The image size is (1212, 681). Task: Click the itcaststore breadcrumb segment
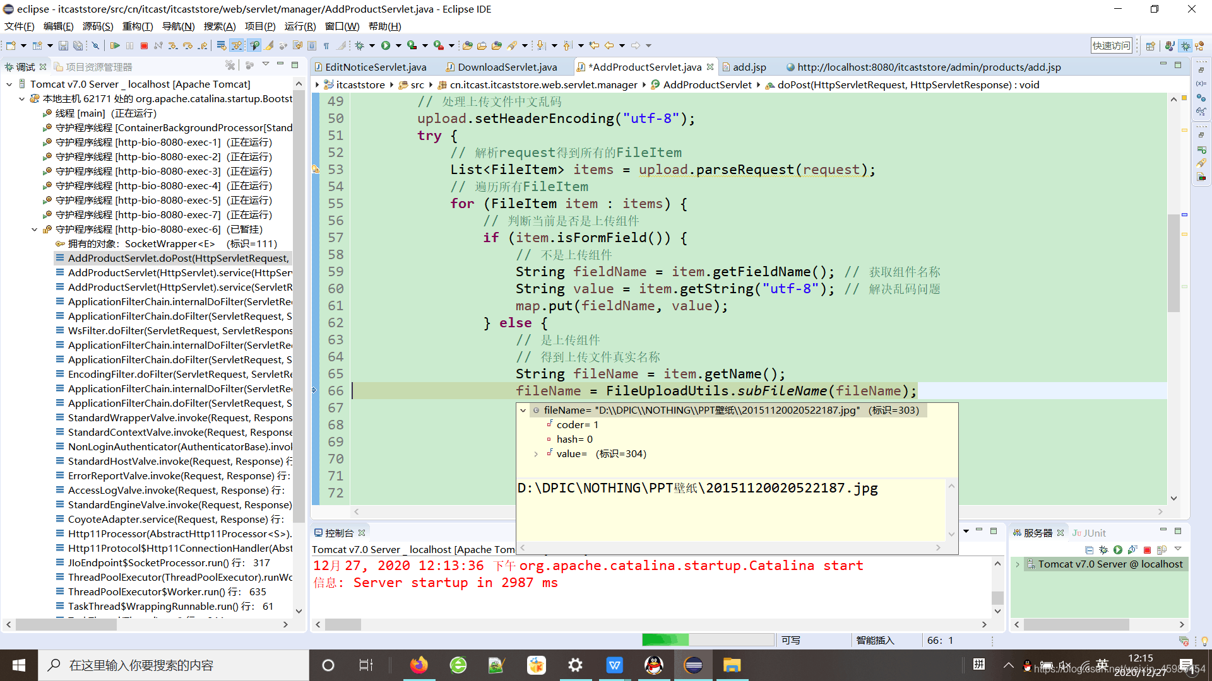[354, 84]
